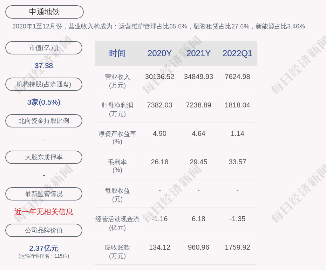Click the 申通地铁 company name pill
Screen dimensions: 326x270
point(45,12)
